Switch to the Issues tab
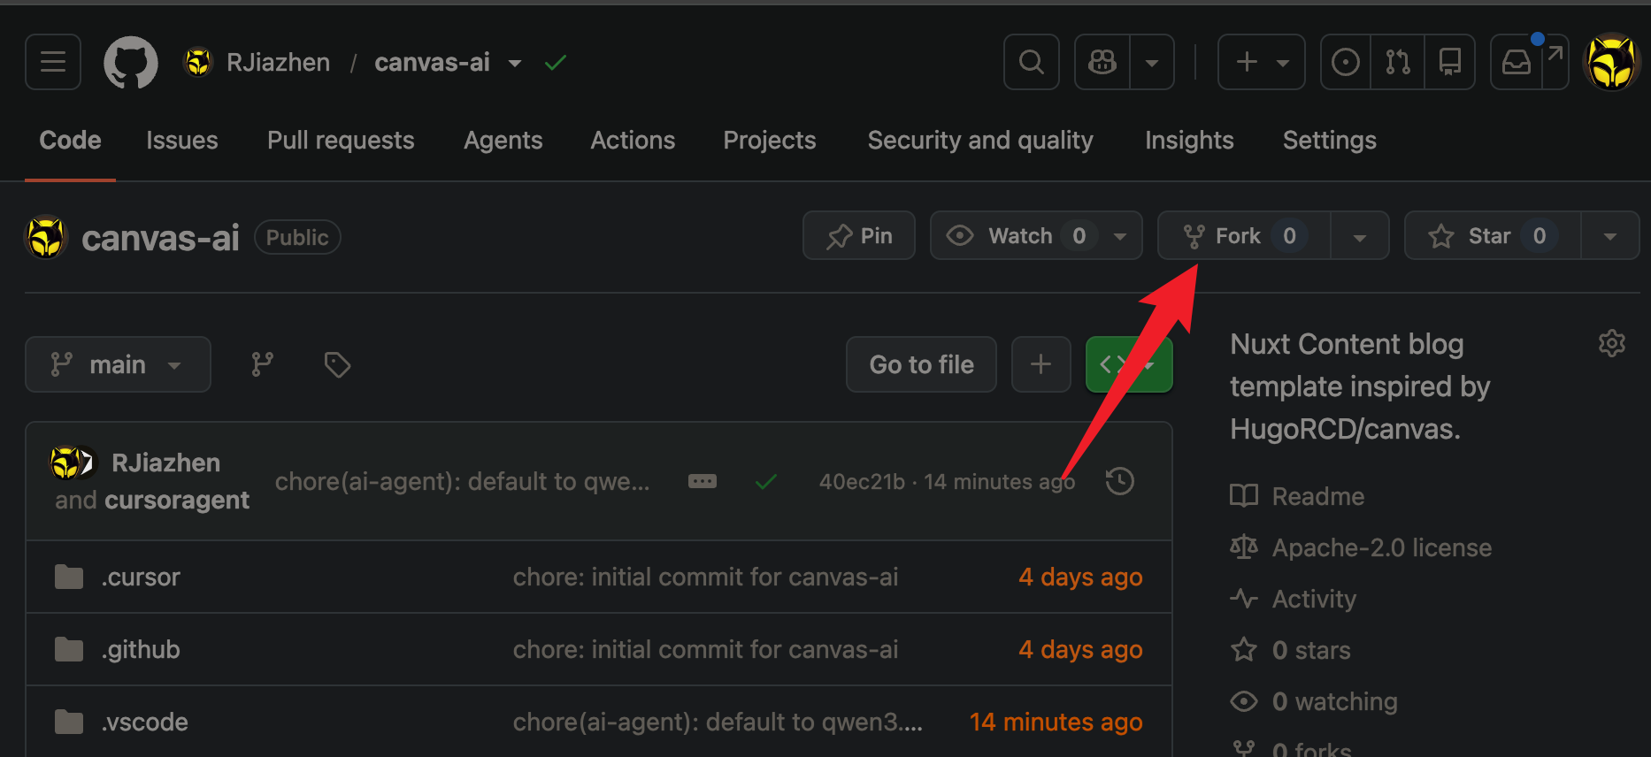The height and width of the screenshot is (757, 1651). (x=182, y=140)
